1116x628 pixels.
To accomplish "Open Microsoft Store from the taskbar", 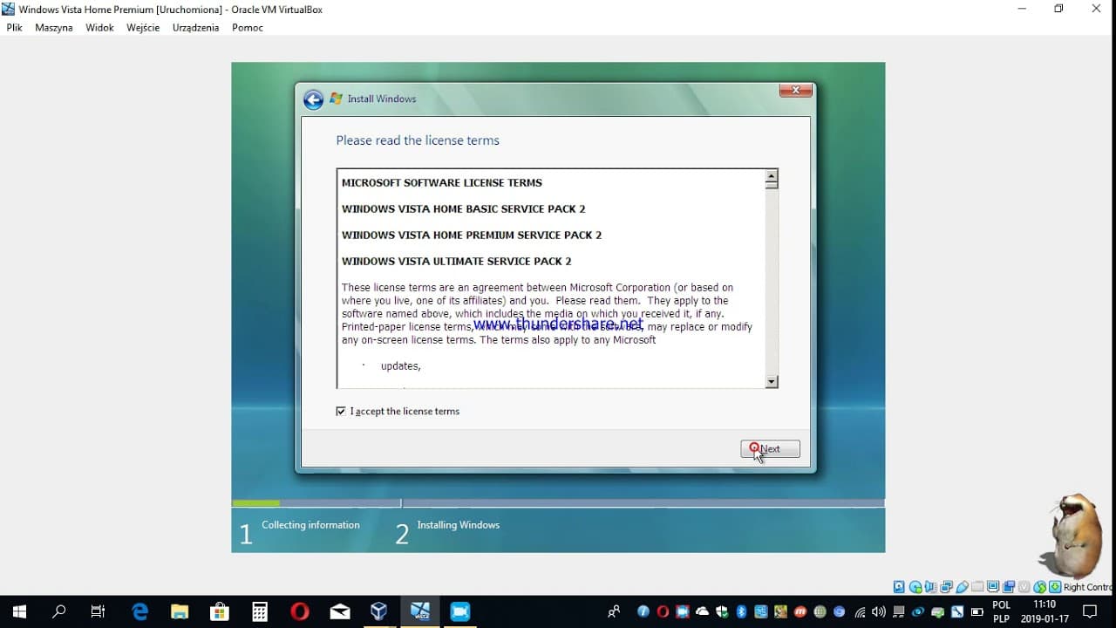I will pyautogui.click(x=220, y=611).
